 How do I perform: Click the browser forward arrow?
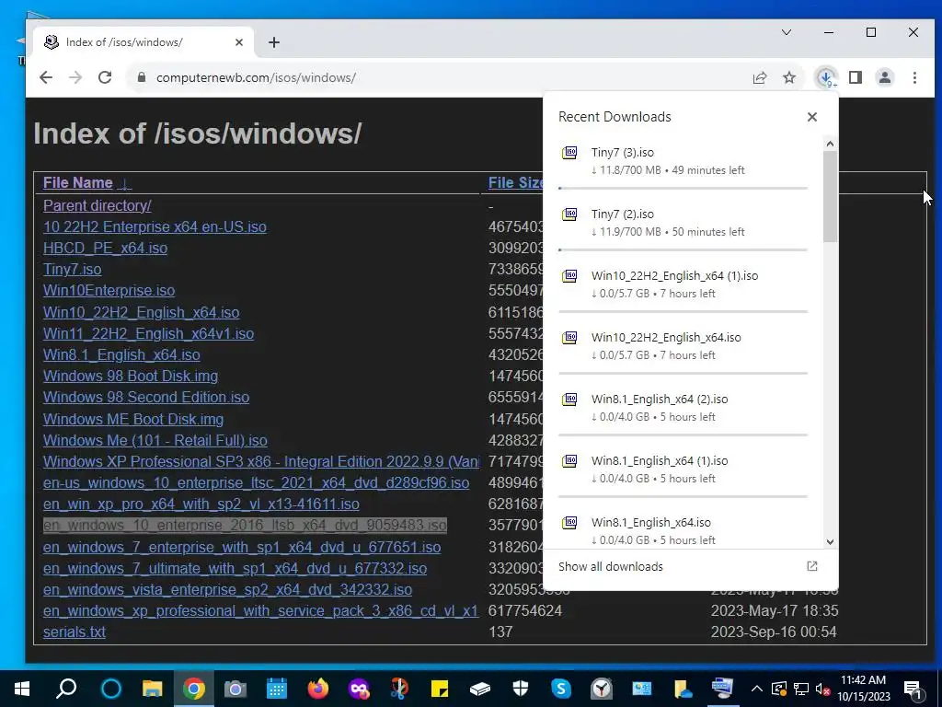tap(75, 77)
